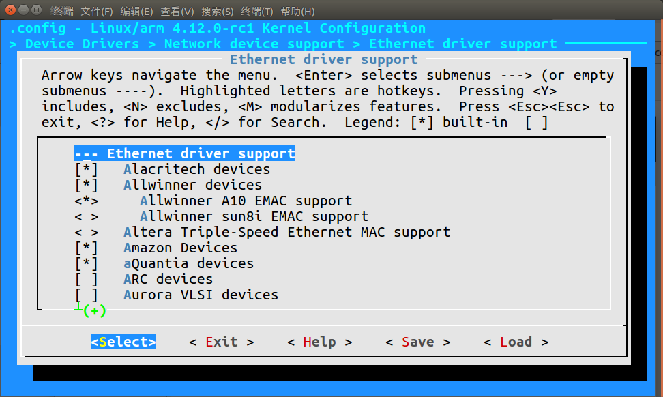The height and width of the screenshot is (397, 663).
Task: Click the Select button
Action: pos(123,342)
